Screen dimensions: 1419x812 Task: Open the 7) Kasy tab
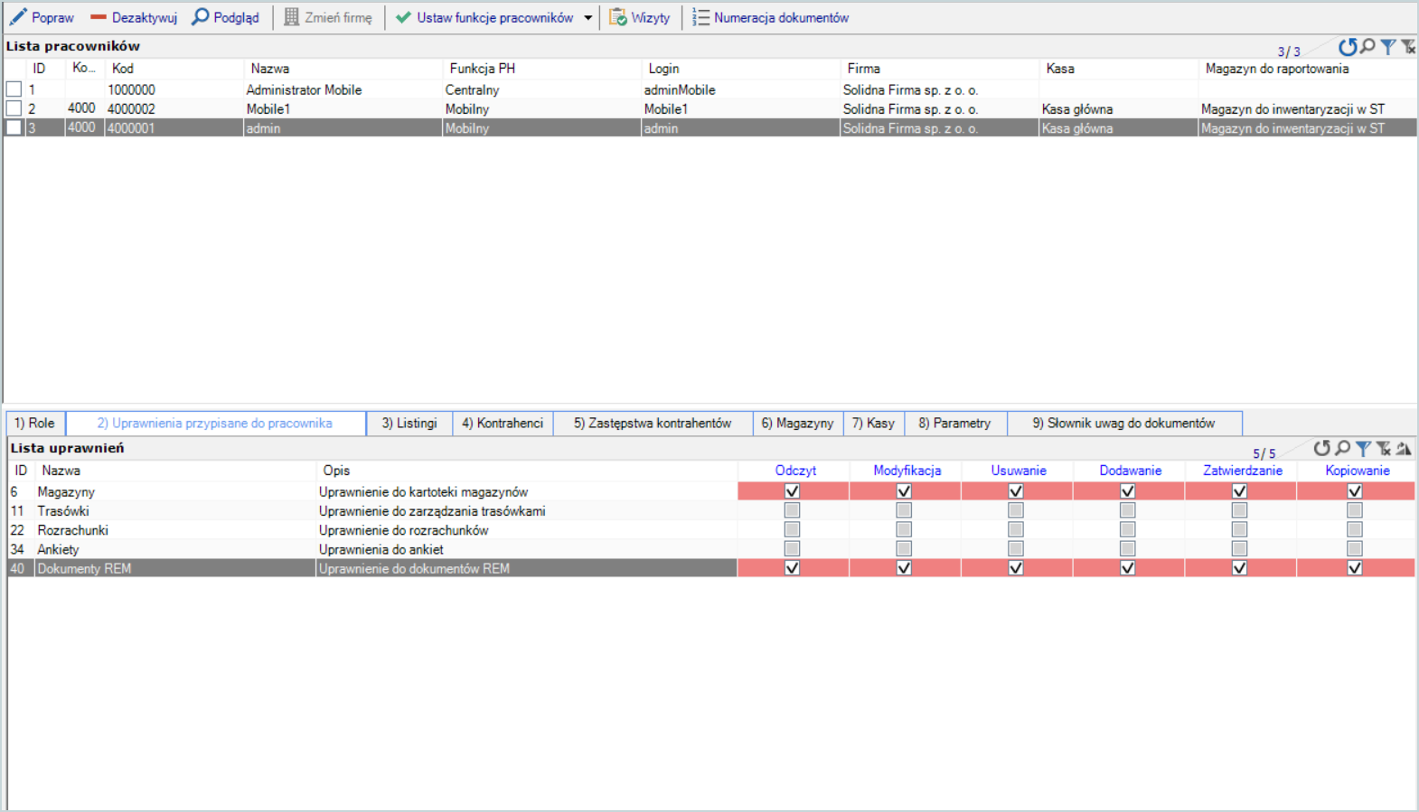tap(873, 423)
